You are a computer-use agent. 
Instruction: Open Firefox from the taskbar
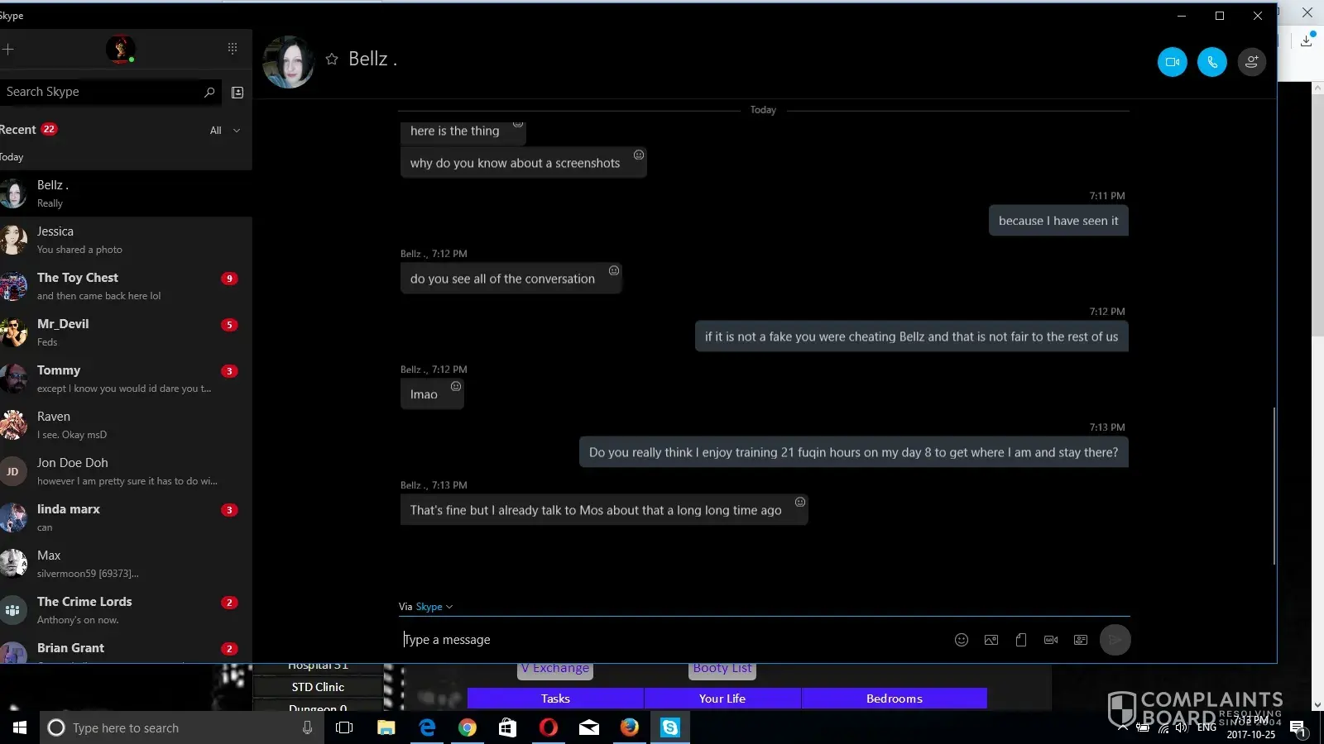coord(629,727)
